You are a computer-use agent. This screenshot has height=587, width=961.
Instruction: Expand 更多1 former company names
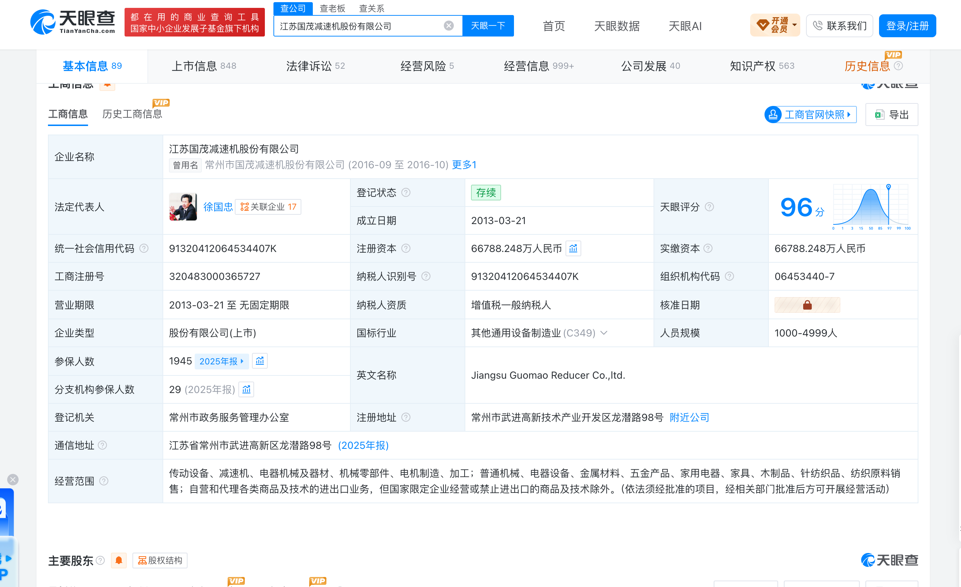[x=464, y=165]
